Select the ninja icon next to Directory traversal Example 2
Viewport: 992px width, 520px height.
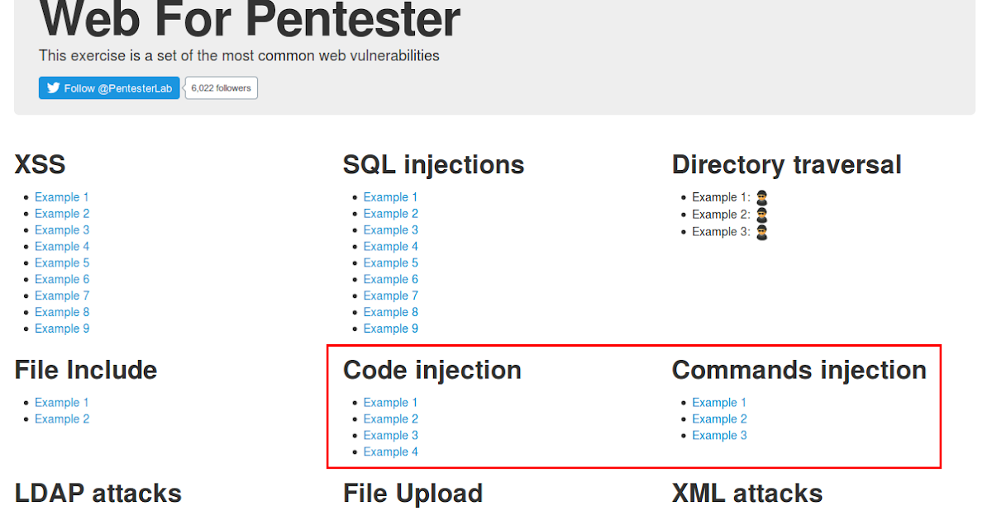761,214
